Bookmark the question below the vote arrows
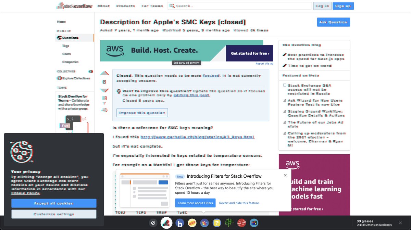411x230 pixels. [x=104, y=98]
